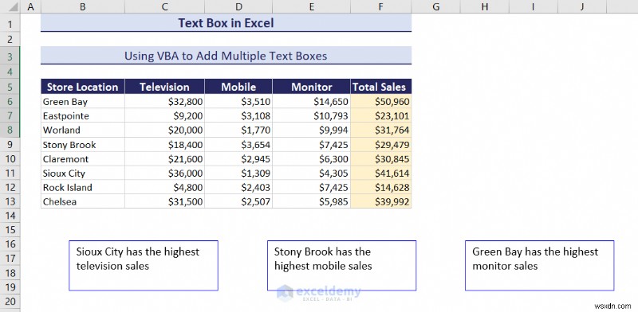Select the $36,000 television value
638x312 pixels.
pyautogui.click(x=164, y=173)
